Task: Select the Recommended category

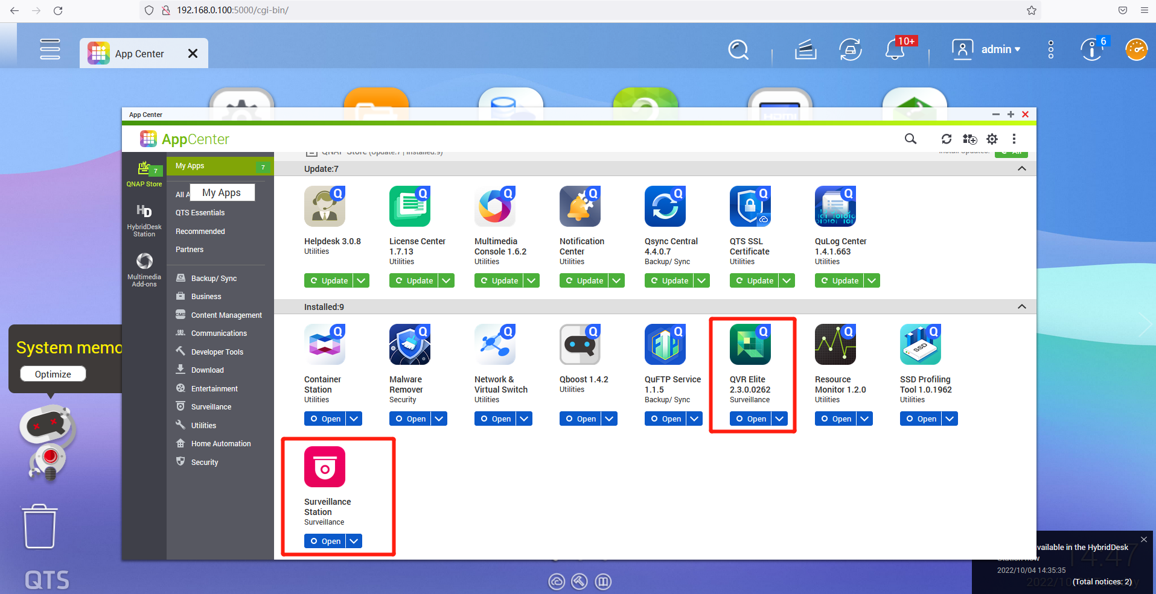Action: coord(200,232)
